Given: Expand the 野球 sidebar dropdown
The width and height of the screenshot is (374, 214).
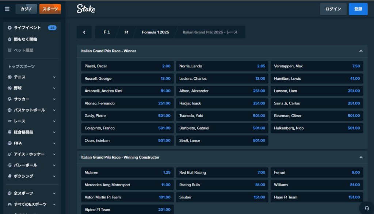Looking at the screenshot, I should (54, 88).
